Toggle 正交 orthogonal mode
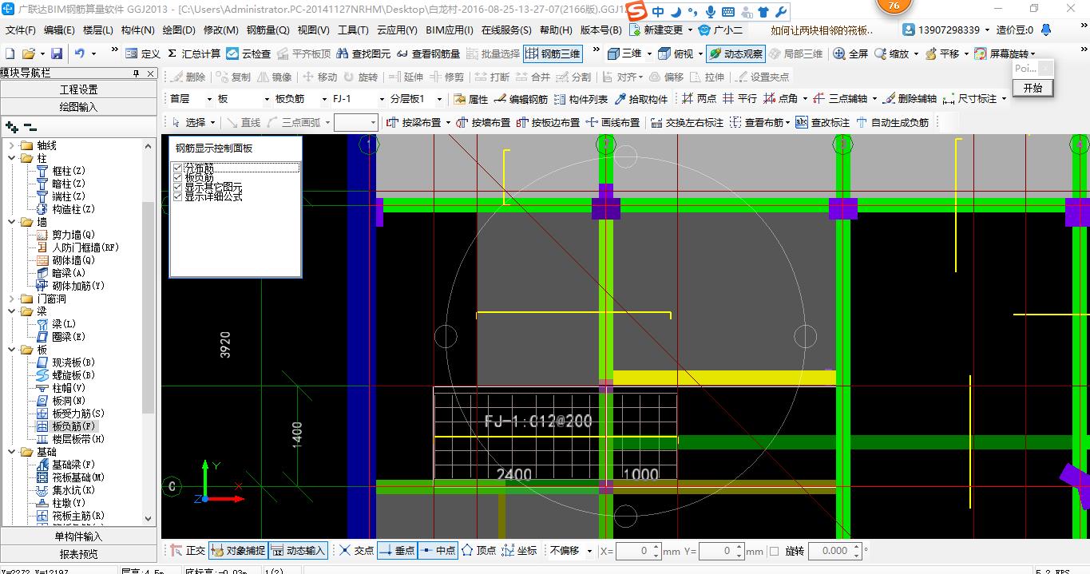This screenshot has width=1090, height=574. click(x=188, y=550)
